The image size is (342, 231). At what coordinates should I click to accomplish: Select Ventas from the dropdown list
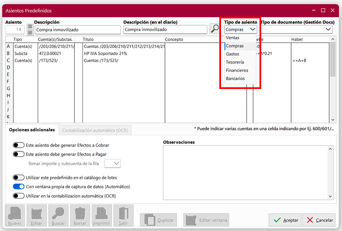click(233, 38)
